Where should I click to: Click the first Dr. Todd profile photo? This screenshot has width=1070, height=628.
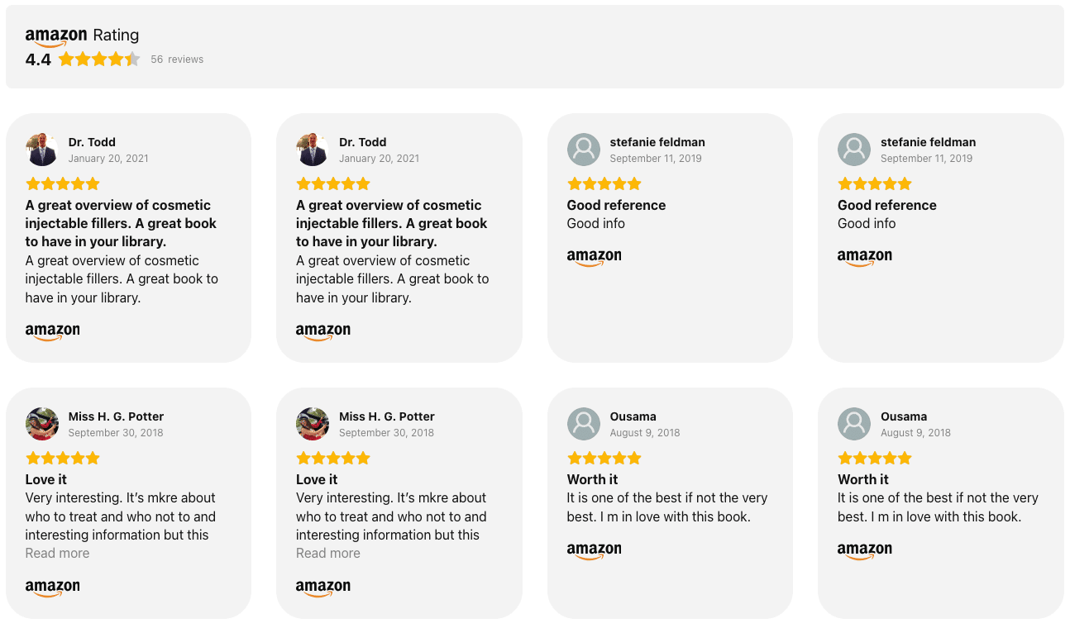42,150
